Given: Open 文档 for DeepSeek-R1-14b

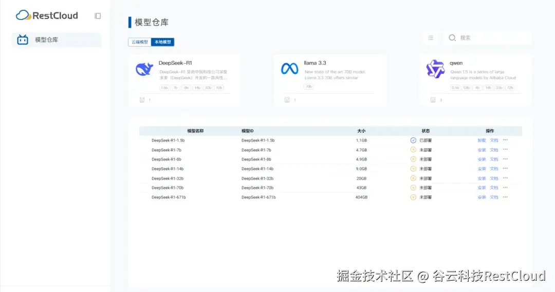Looking at the screenshot, I should [494, 169].
